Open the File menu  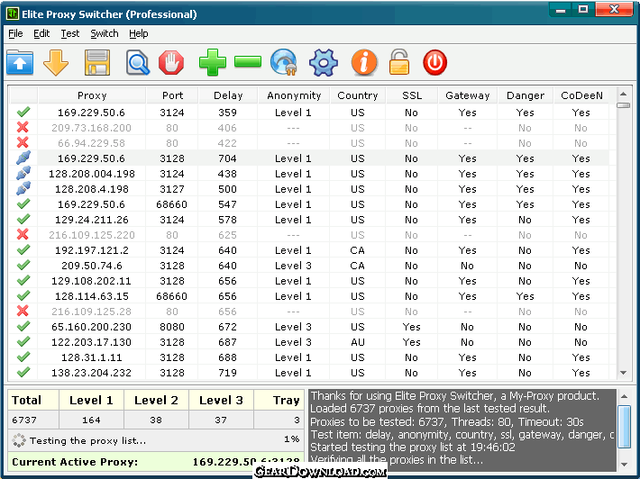[15, 33]
